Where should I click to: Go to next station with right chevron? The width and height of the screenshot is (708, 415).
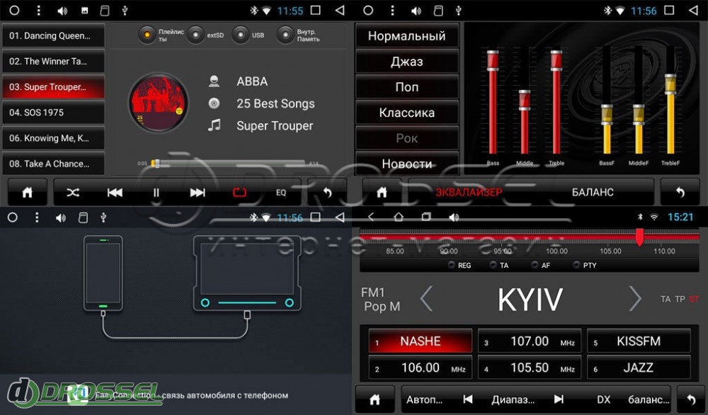click(x=635, y=299)
